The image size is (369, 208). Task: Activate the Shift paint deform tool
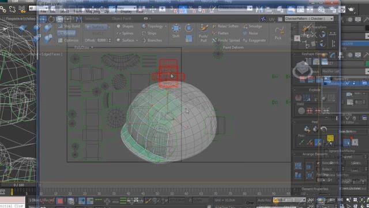(x=176, y=31)
